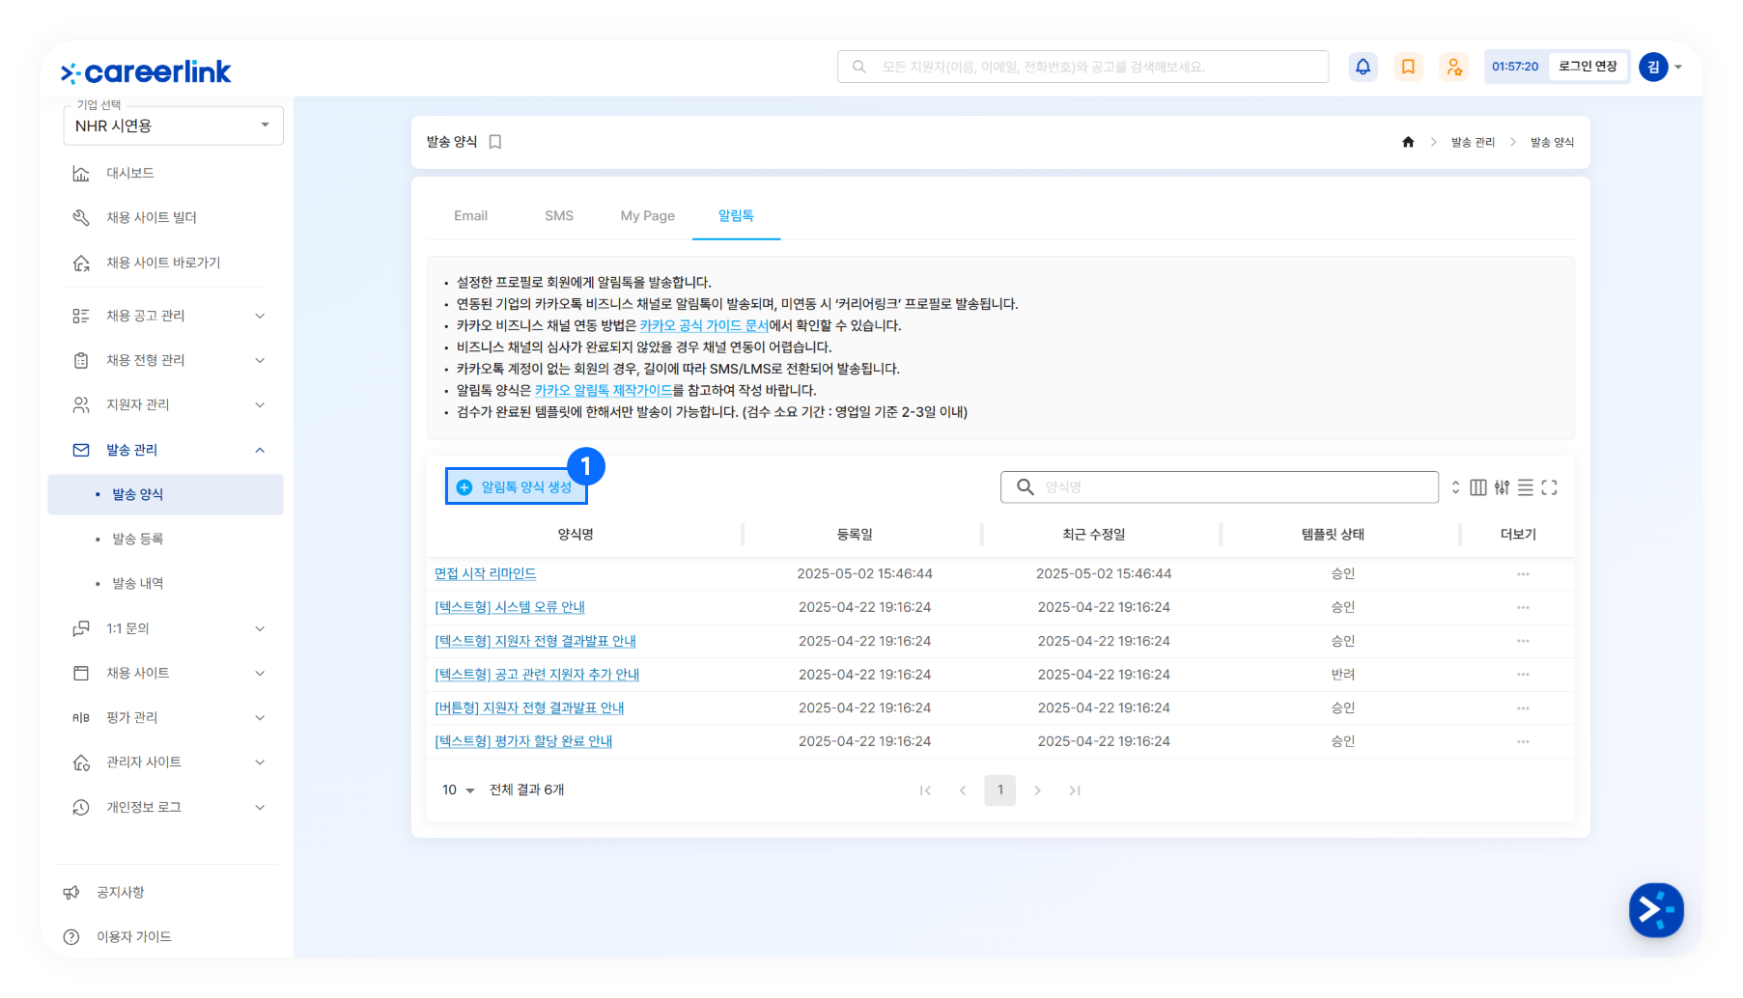Open the column settings icon
Viewport: 1743px width, 998px height.
1477,487
